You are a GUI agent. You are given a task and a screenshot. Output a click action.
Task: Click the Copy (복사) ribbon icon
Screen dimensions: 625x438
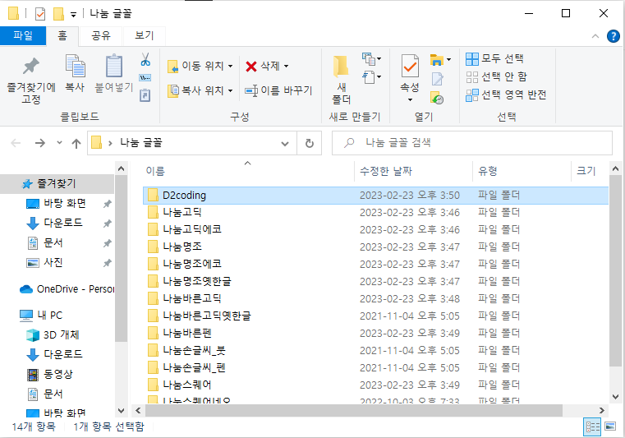coord(75,66)
